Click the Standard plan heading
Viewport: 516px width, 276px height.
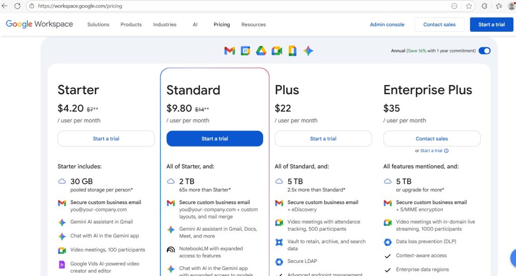[x=193, y=90]
